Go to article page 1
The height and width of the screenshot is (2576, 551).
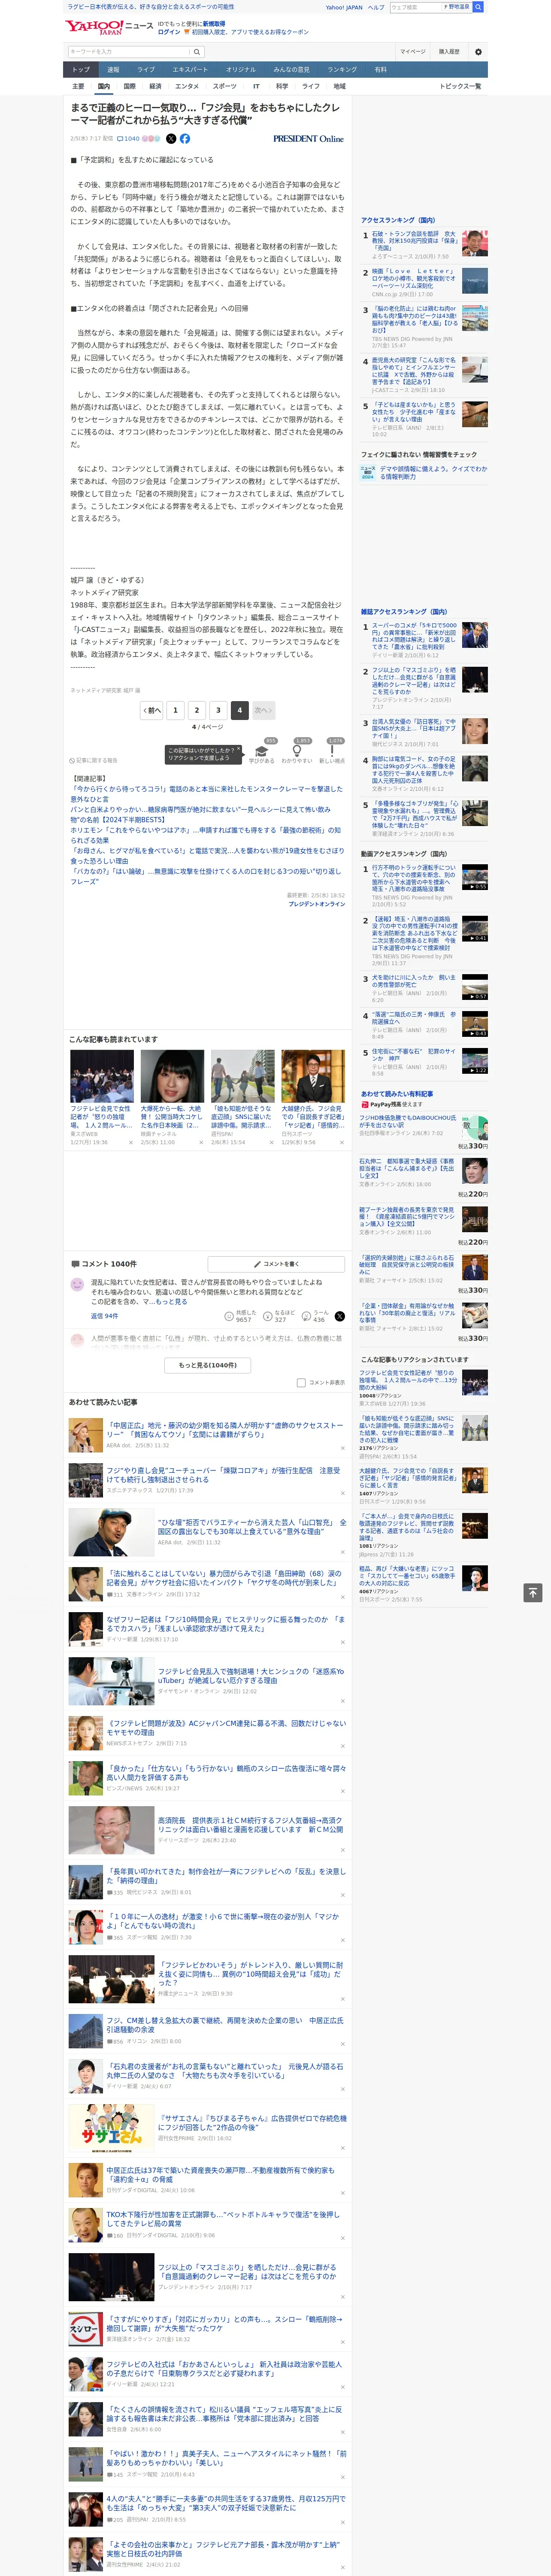pyautogui.click(x=175, y=710)
